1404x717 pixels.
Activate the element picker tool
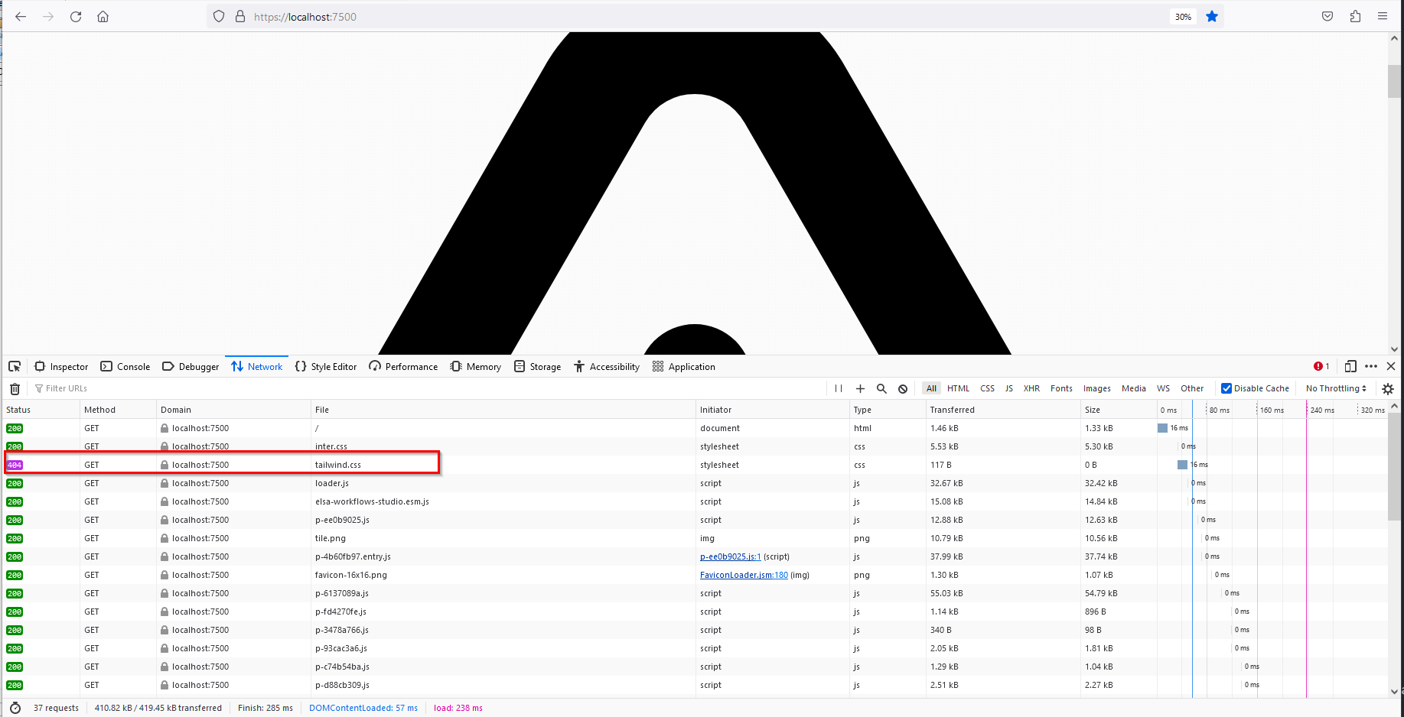tap(15, 366)
